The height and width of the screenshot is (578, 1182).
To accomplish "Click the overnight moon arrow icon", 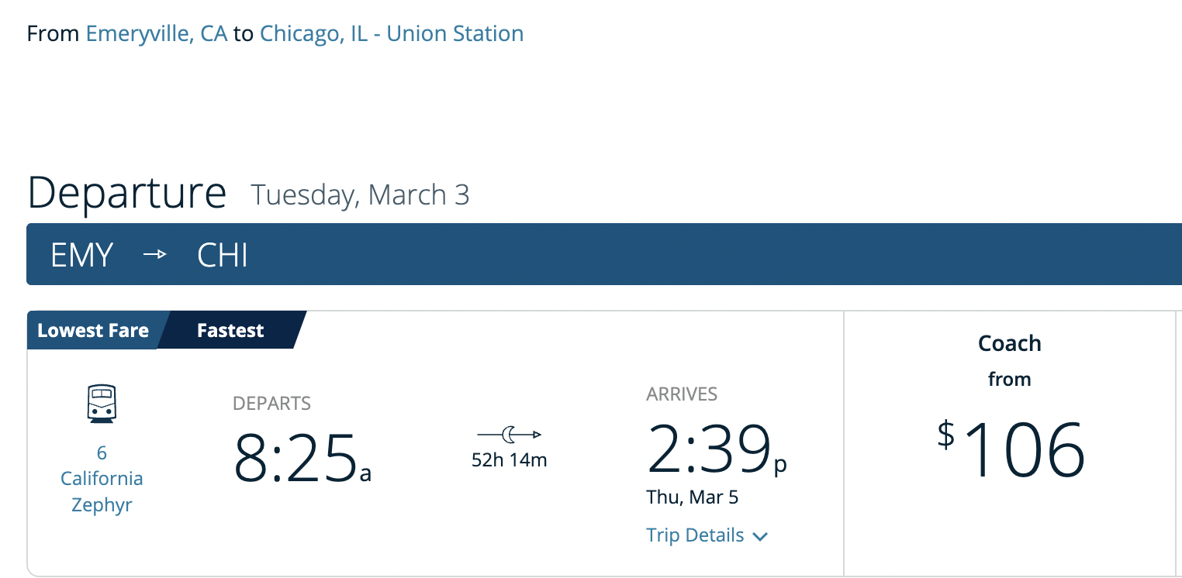I will point(510,435).
